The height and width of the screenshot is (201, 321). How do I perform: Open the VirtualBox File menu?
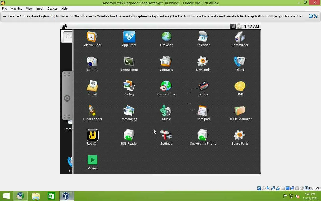click(x=4, y=9)
